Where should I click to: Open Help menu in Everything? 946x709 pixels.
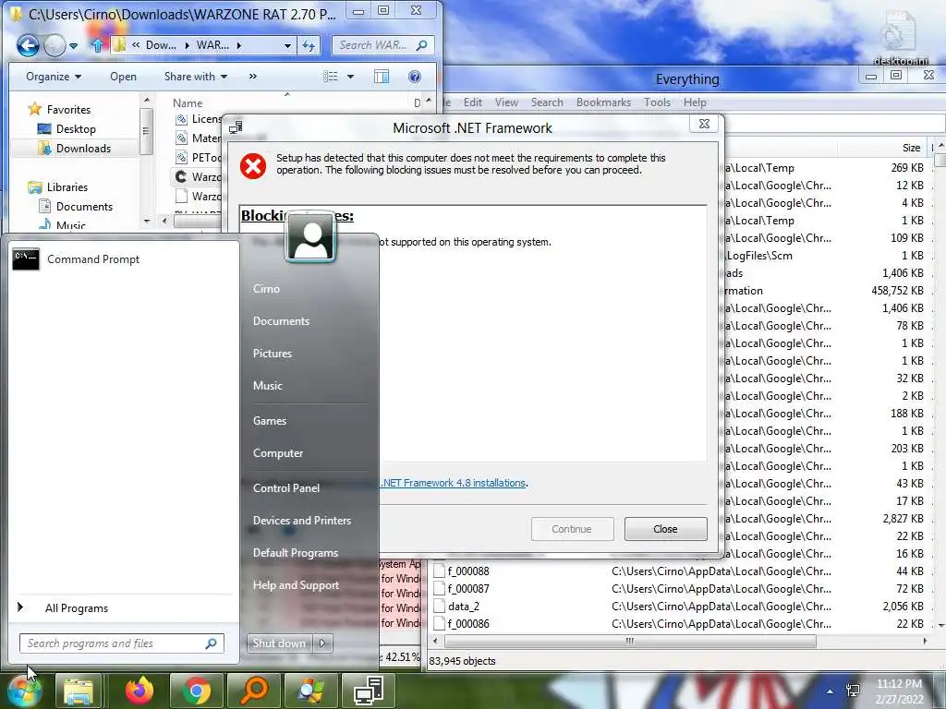coord(695,102)
